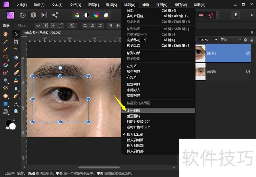Select the Pen tool
The height and width of the screenshot is (177, 256).
(x=16, y=96)
